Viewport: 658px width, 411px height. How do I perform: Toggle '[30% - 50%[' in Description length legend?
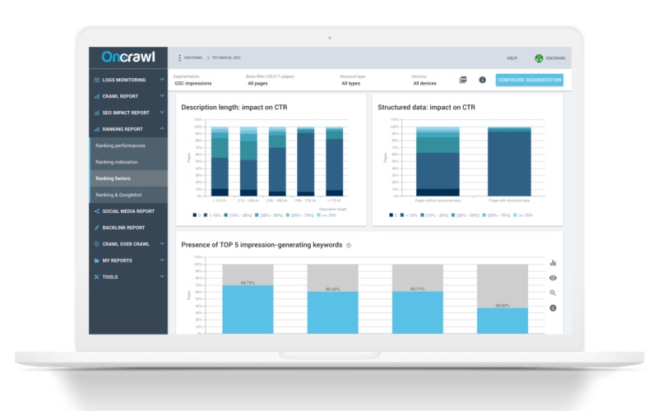(269, 215)
